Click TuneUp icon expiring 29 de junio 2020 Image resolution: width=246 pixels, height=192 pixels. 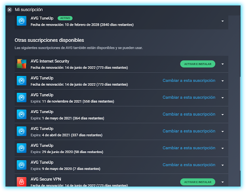[x=22, y=148]
